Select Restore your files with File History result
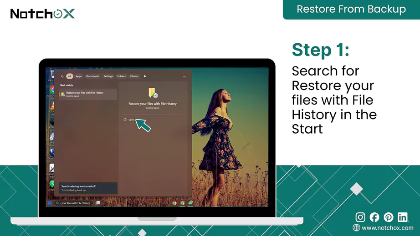This screenshot has height=236, width=420. tap(88, 94)
